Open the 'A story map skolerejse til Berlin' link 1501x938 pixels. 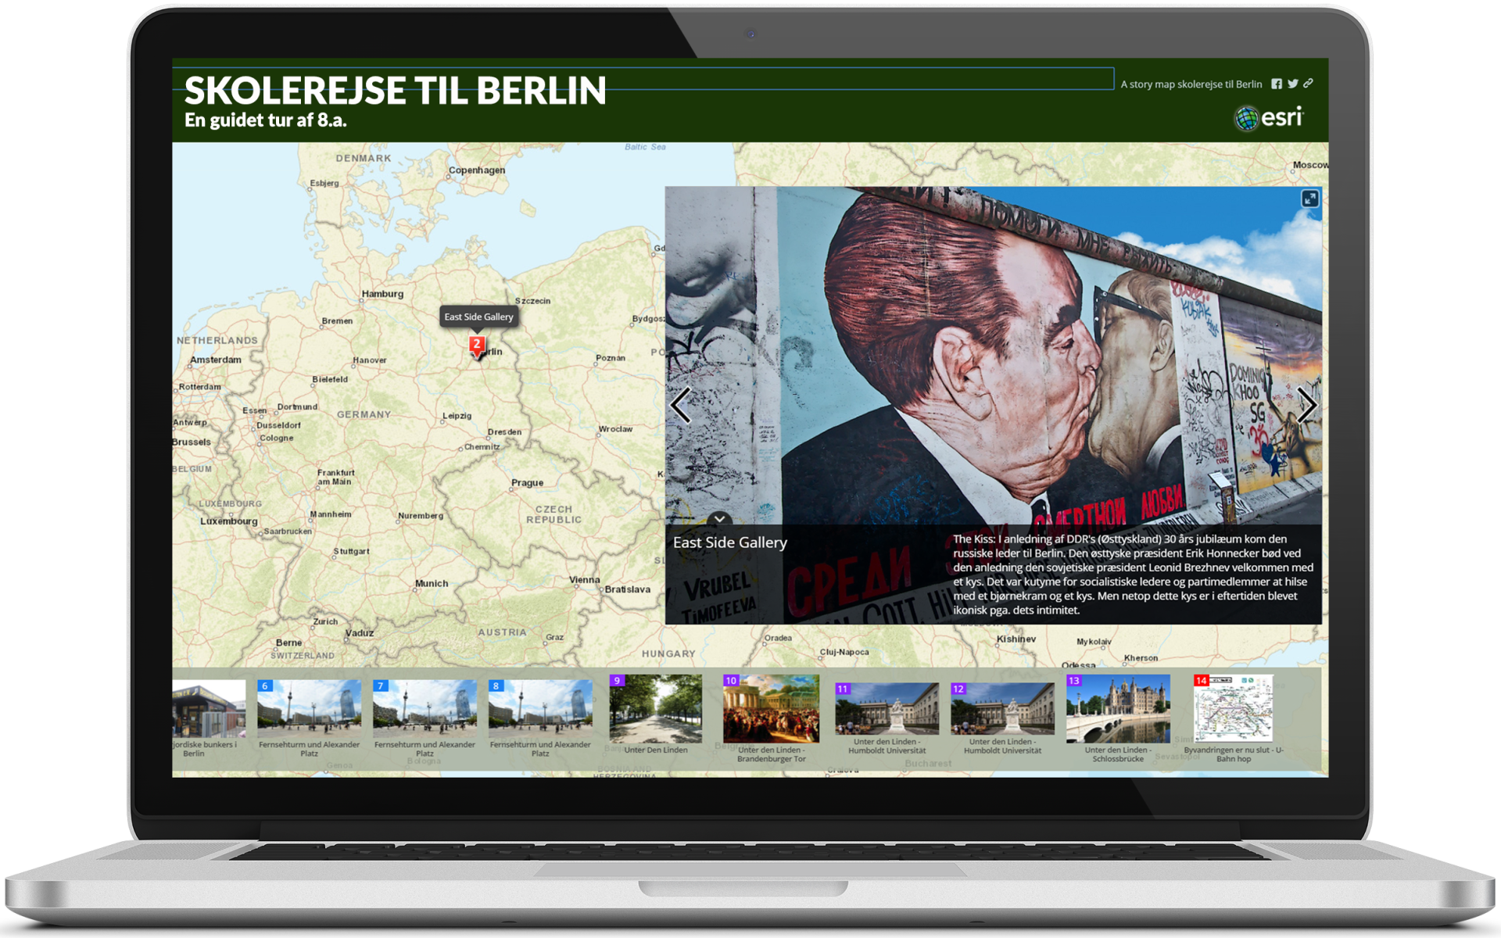click(1191, 84)
